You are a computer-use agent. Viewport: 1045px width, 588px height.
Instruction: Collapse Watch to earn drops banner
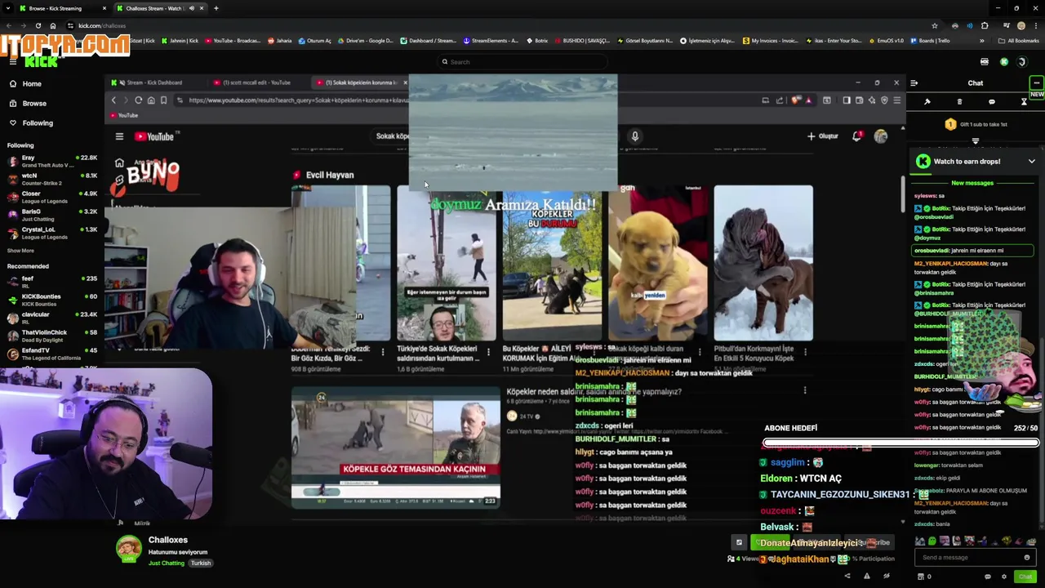tap(1031, 162)
